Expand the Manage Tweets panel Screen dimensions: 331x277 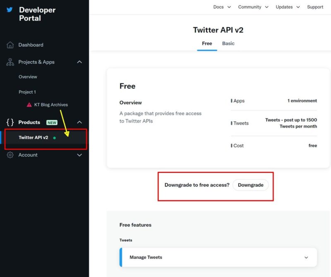307,257
